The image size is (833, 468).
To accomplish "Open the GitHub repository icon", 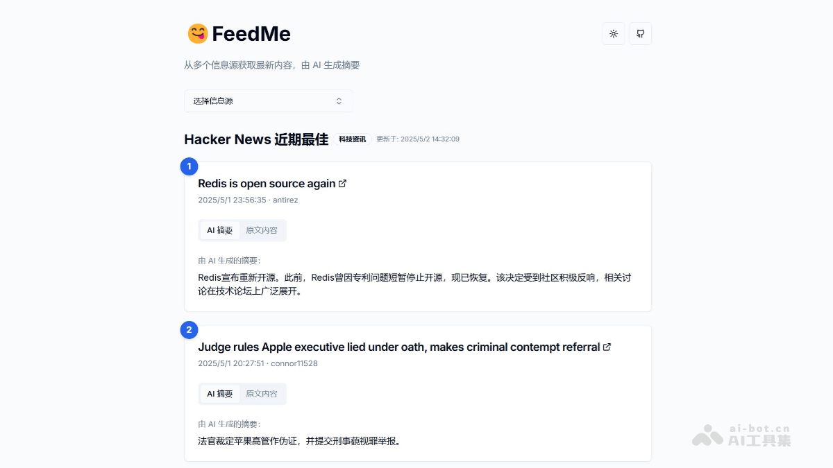I will 640,33.
